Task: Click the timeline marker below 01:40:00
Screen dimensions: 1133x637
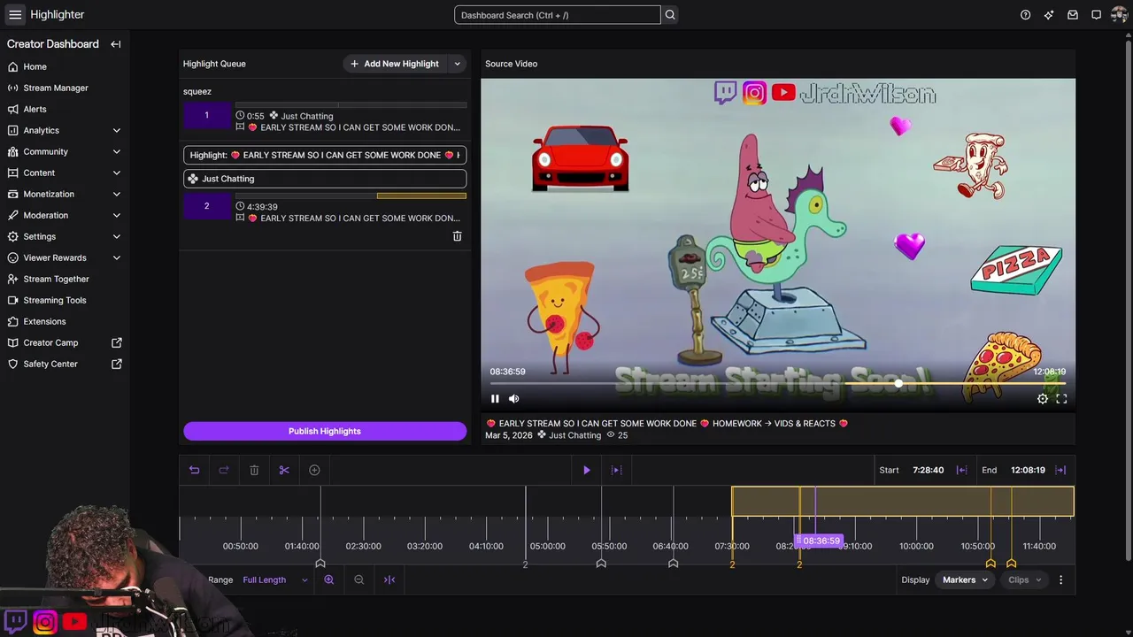Action: click(320, 564)
